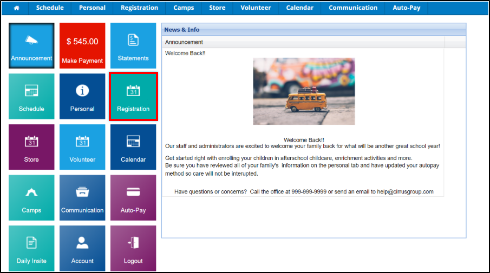Open the Volunteer tile

tap(82, 147)
